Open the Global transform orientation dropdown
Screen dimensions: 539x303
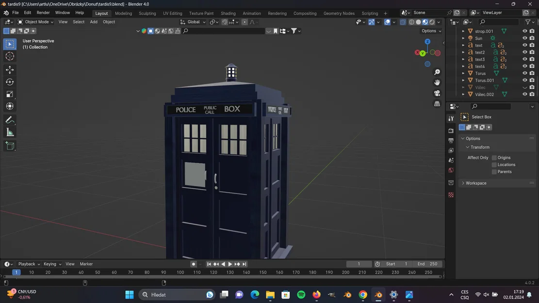194,22
